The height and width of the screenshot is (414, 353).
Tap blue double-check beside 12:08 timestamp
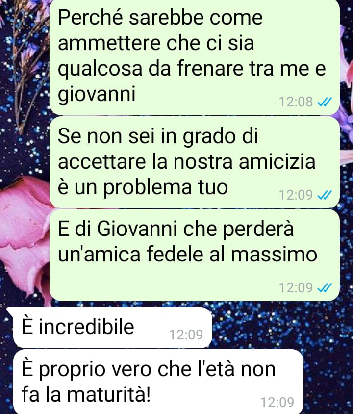[324, 102]
